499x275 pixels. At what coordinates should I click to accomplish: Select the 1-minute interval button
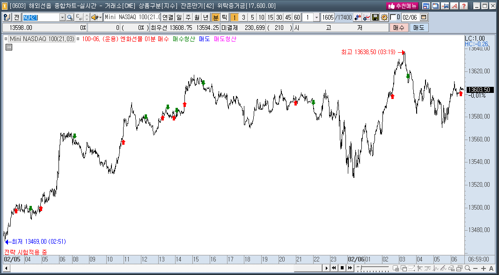[x=234, y=17]
